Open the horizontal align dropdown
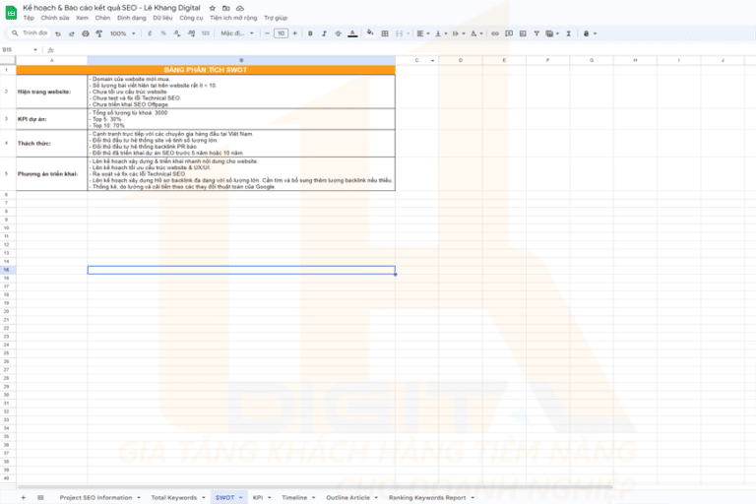Image resolution: width=756 pixels, height=504 pixels. (x=423, y=33)
